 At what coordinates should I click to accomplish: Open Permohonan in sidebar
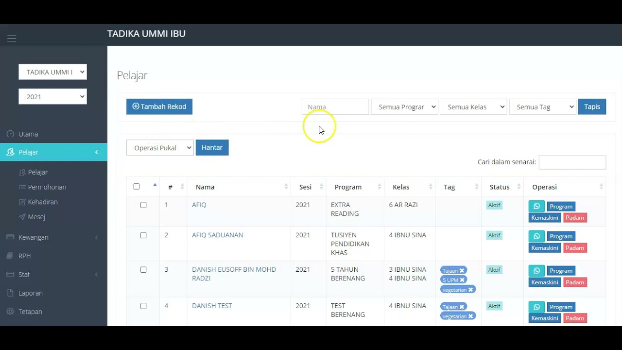(47, 187)
